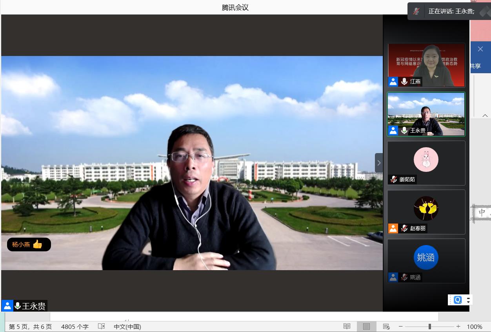Click the blue Q floating toolbar icon

pos(458,300)
